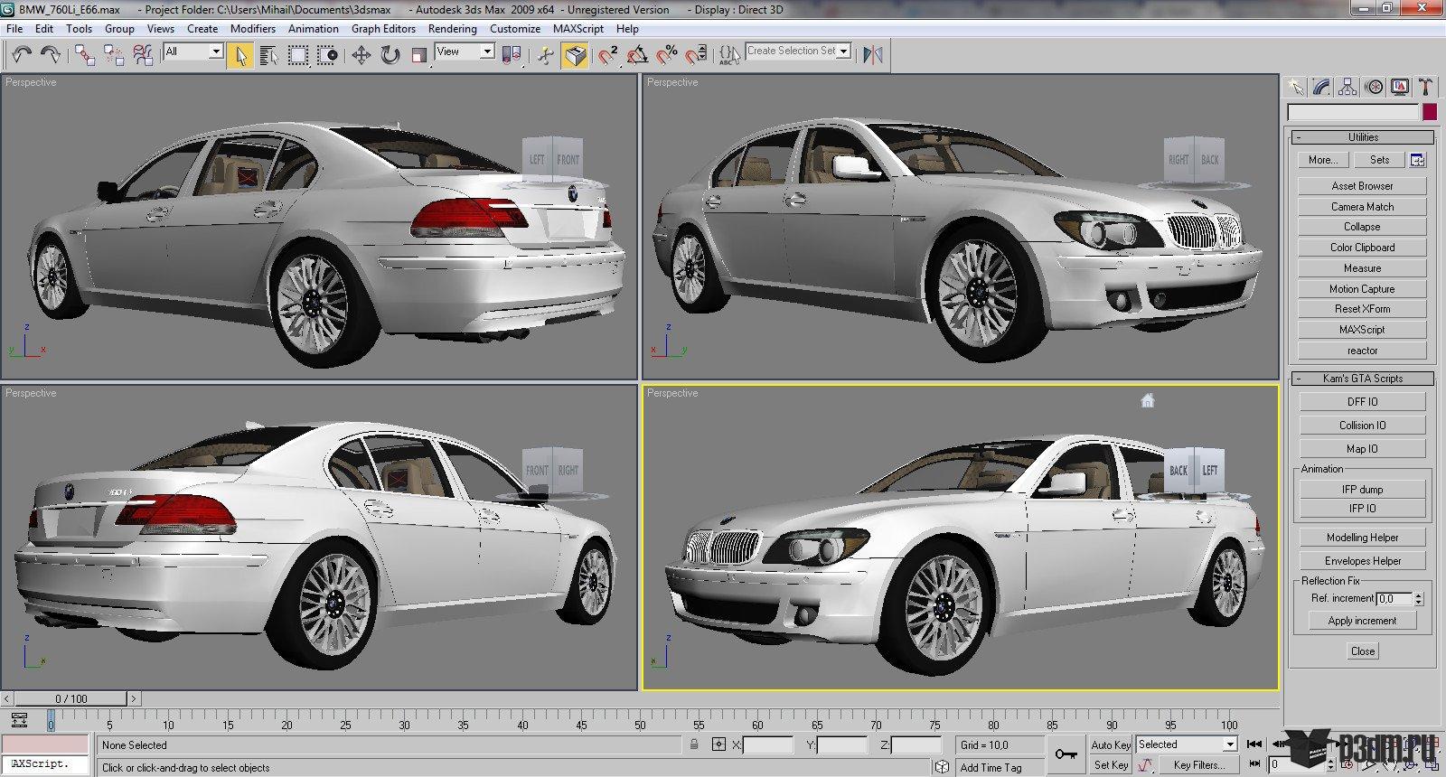Screen dimensions: 1446x777
Task: Toggle Auto Key animation mode
Action: 1110,744
